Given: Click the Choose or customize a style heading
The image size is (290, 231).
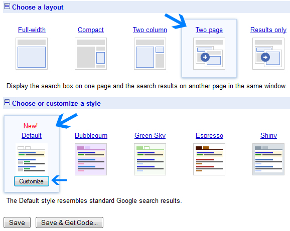Looking at the screenshot, I should click(56, 103).
